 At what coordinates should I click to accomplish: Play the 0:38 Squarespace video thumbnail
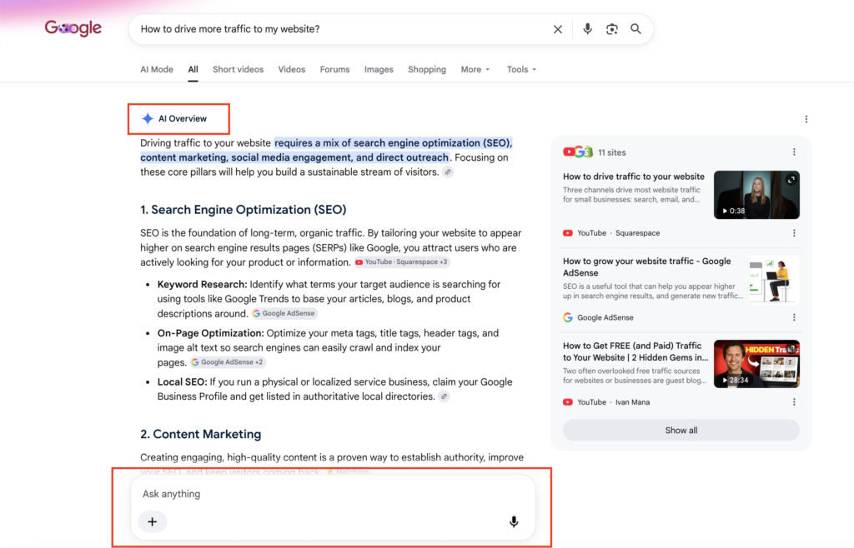click(756, 195)
